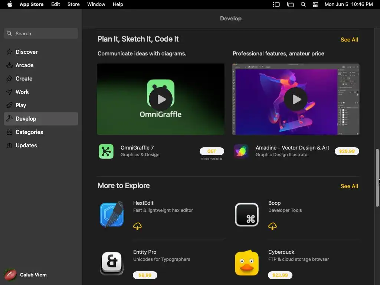Play the OmniGraffle preview video
This screenshot has width=380, height=285.
tap(161, 99)
